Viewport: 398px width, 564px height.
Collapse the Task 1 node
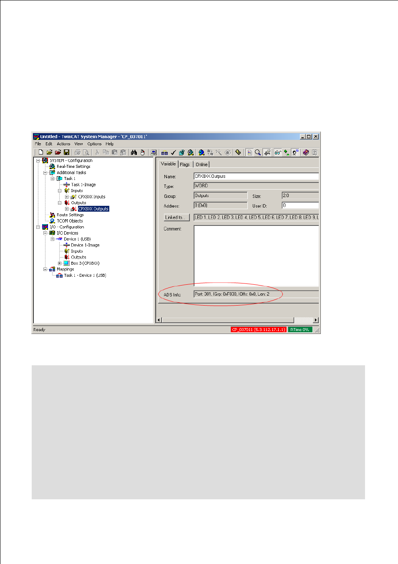click(x=52, y=179)
